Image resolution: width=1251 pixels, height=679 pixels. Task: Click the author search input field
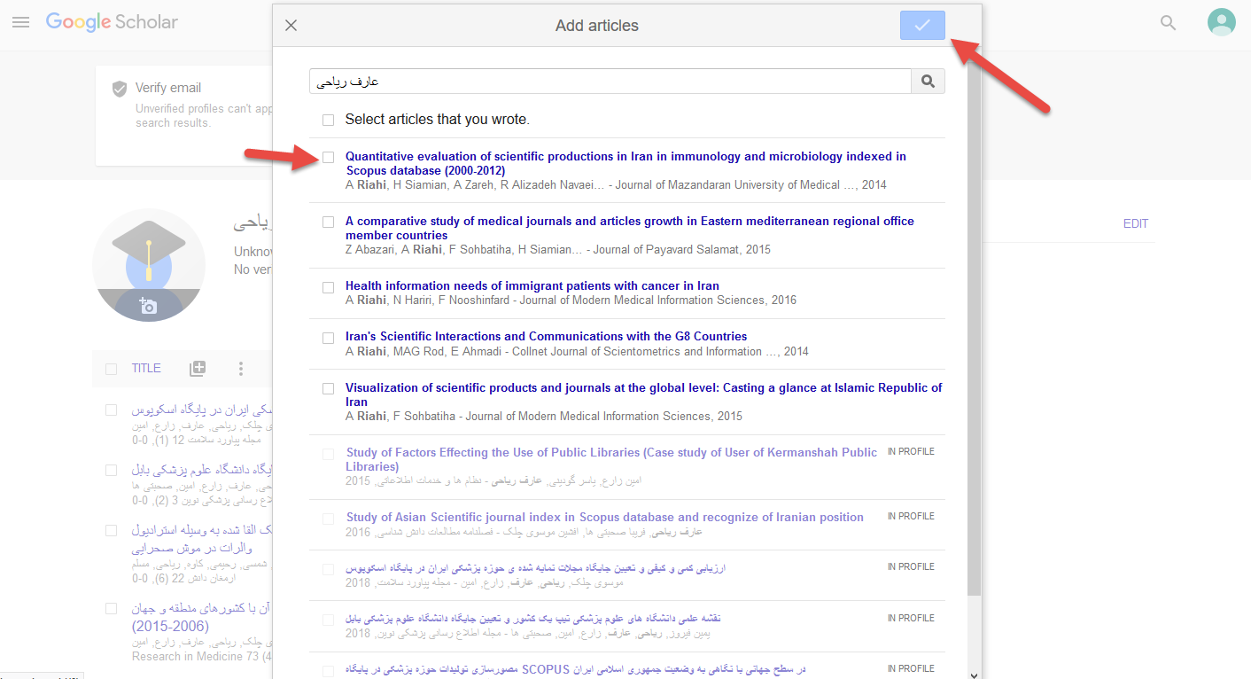[610, 82]
